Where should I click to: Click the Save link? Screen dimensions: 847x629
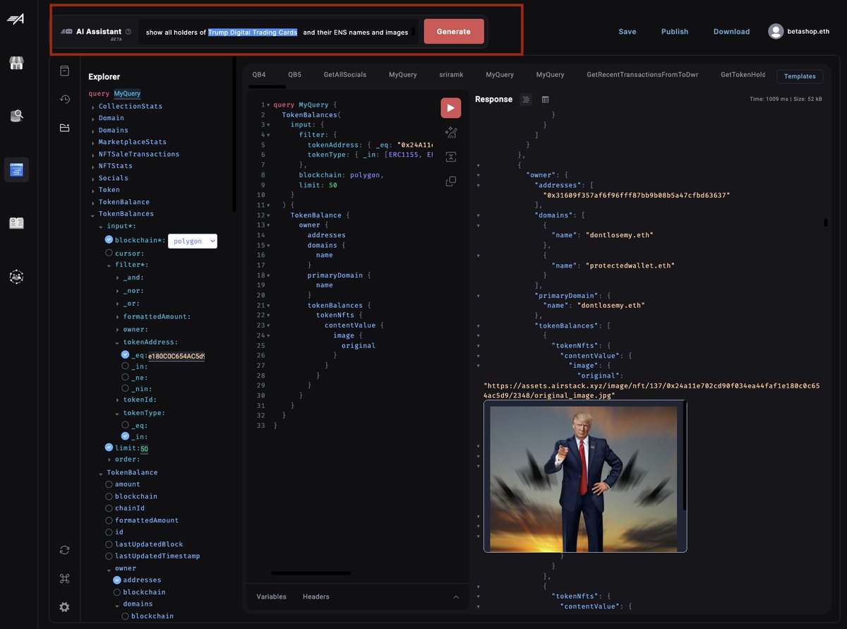point(627,32)
